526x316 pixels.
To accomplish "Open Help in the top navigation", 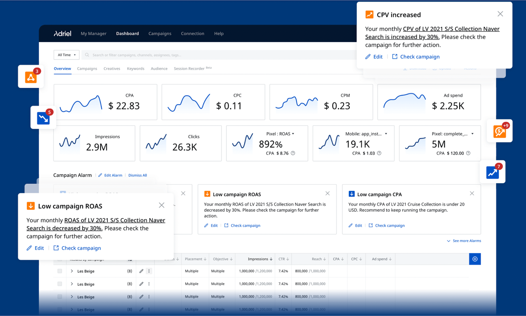I will click(219, 34).
